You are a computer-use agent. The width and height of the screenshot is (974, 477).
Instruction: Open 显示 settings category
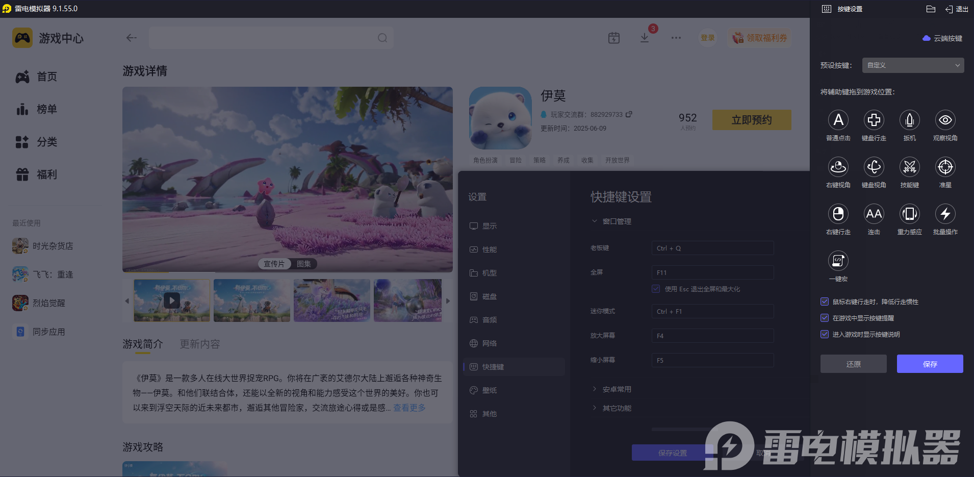tap(514, 226)
